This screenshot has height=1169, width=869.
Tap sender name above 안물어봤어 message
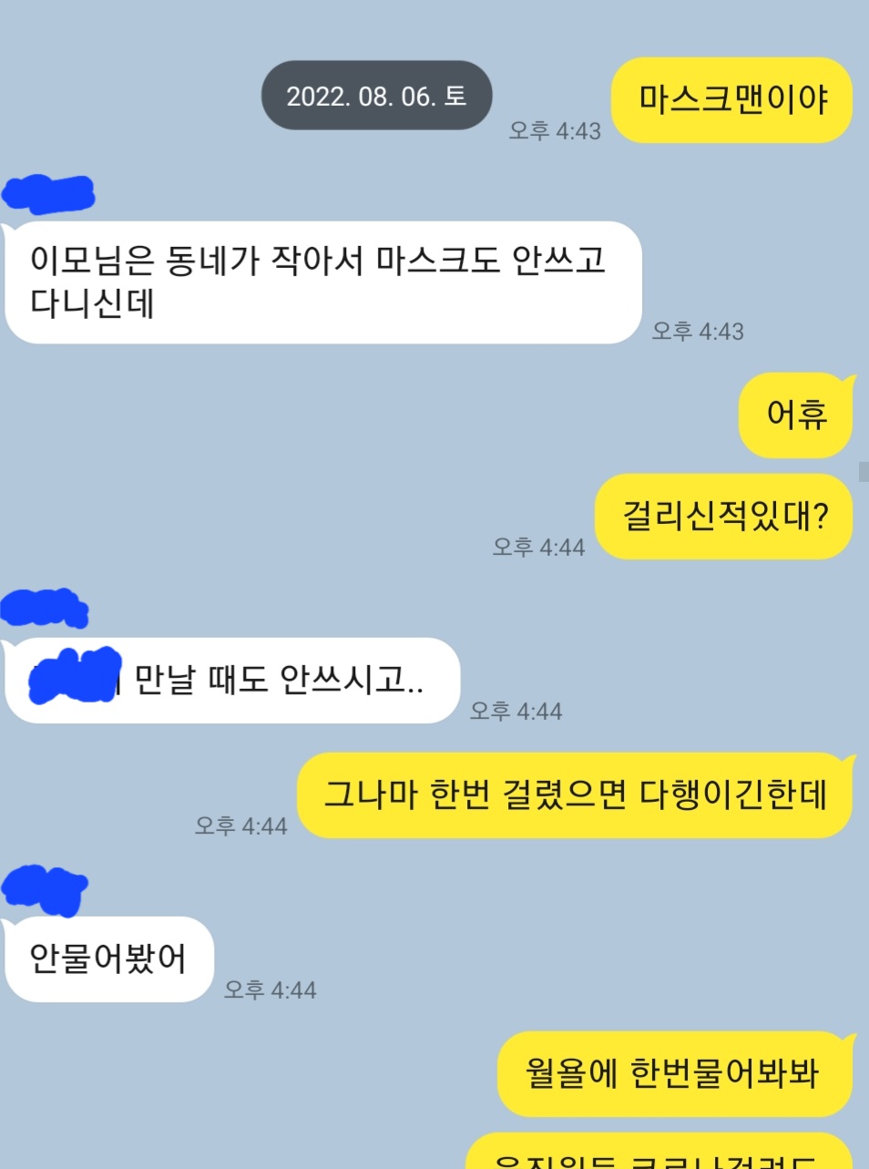(x=44, y=889)
